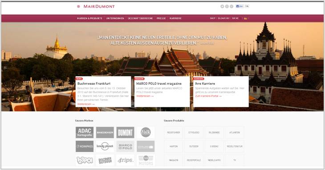Select the Marco Polo brand logo
This screenshot has width=325, height=170.
(x=125, y=146)
